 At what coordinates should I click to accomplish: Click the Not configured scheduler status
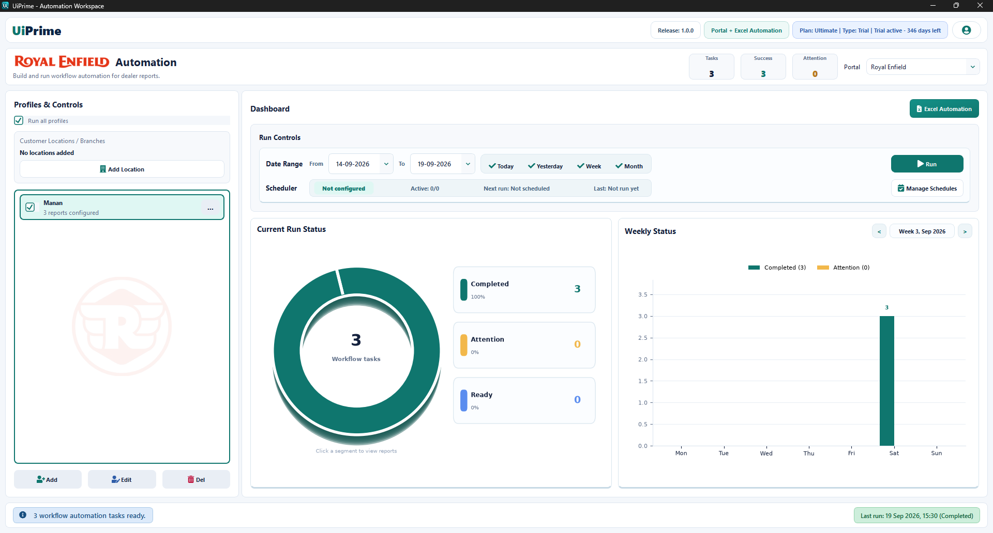pos(343,189)
